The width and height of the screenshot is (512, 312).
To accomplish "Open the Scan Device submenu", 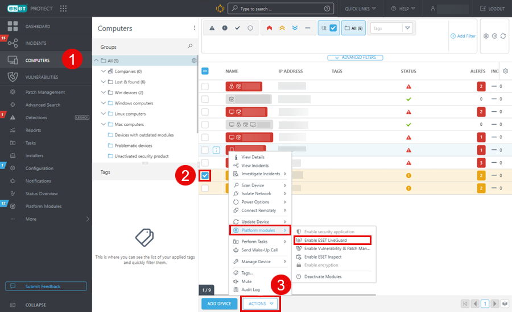I will pyautogui.click(x=259, y=185).
